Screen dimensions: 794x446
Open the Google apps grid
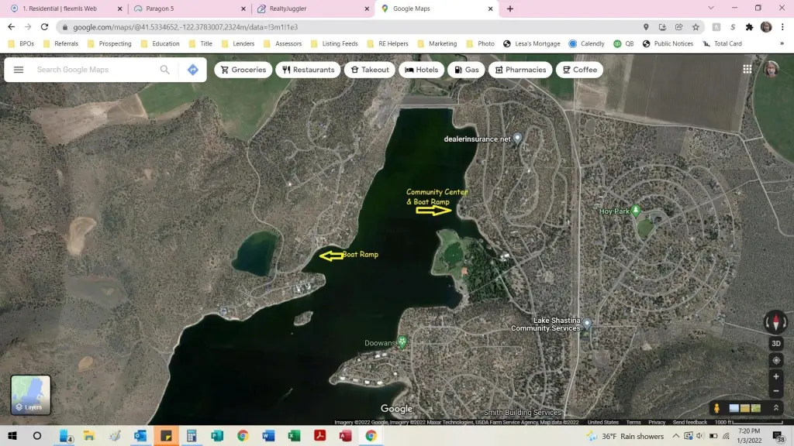coord(747,69)
